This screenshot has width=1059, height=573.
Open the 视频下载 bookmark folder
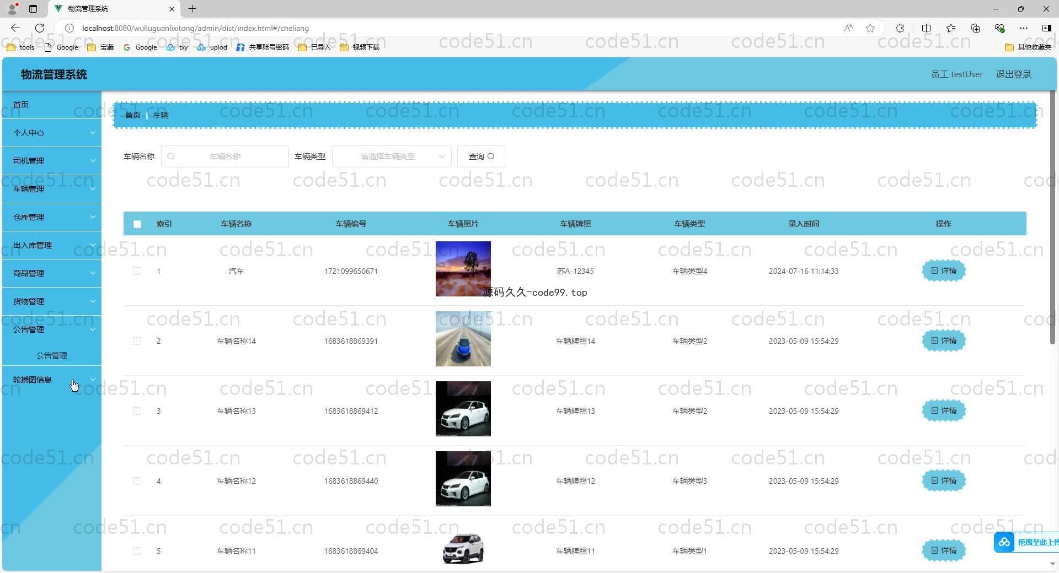tap(360, 47)
